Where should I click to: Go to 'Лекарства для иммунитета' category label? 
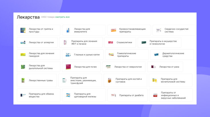coord(82,30)
